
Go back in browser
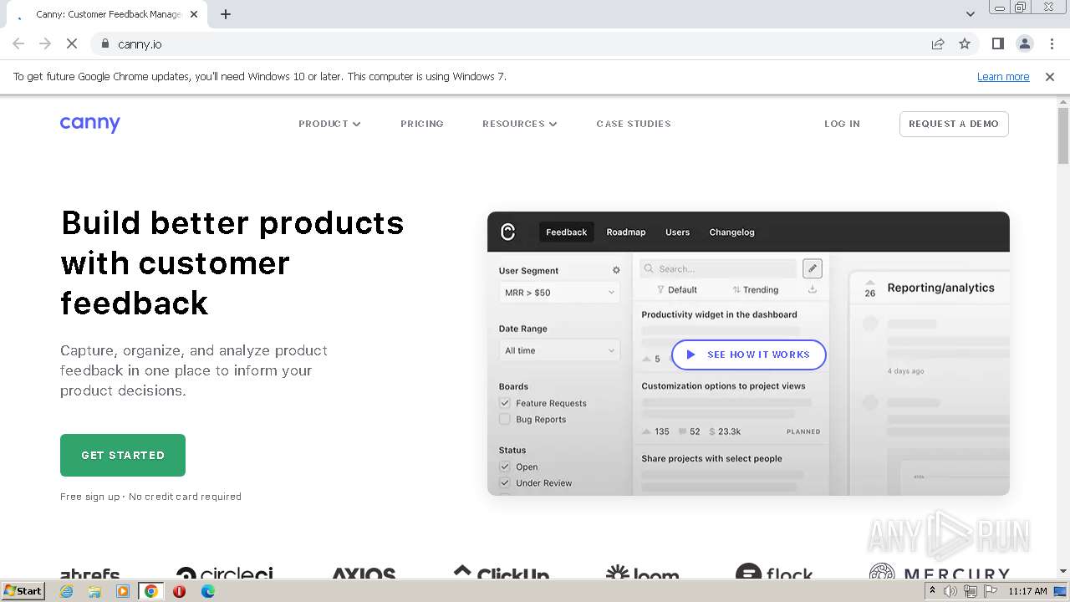tap(18, 43)
